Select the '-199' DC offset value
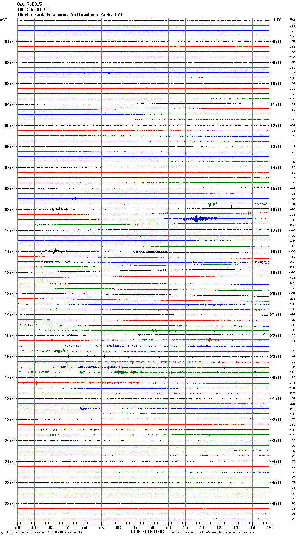 [x=292, y=220]
